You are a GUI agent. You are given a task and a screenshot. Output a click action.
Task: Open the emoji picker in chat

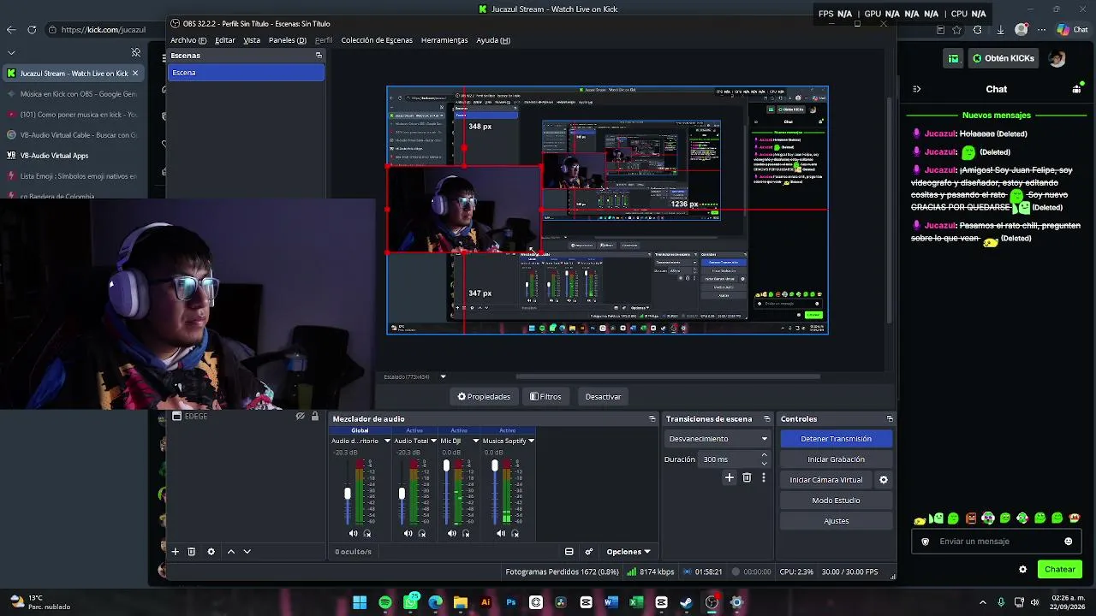1068,542
